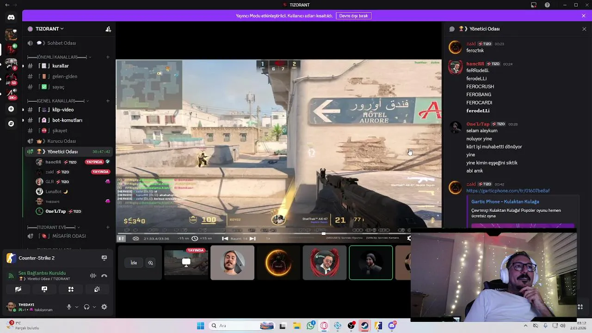Disconnect from voice with hang-up icon

pyautogui.click(x=104, y=276)
